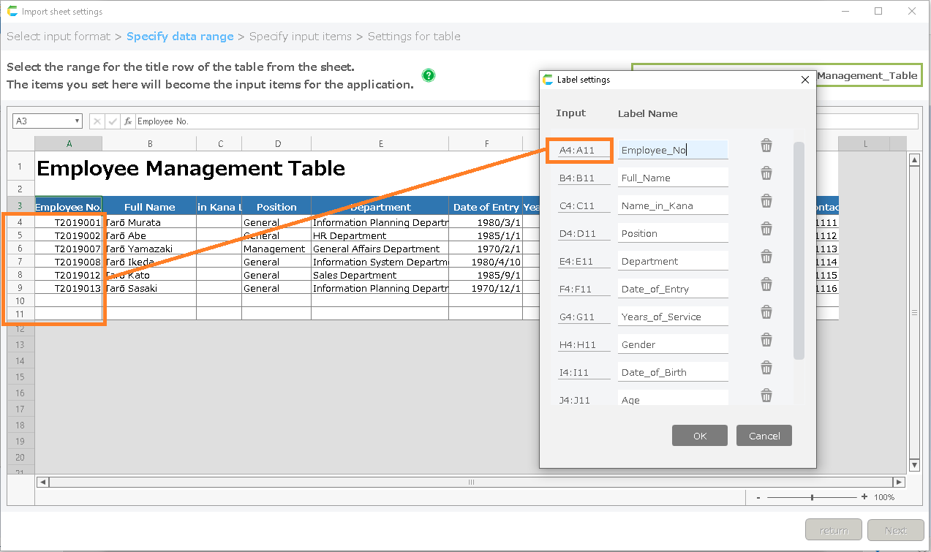Click the zoom in plus button
The width and height of the screenshot is (931, 552).
coord(864,497)
